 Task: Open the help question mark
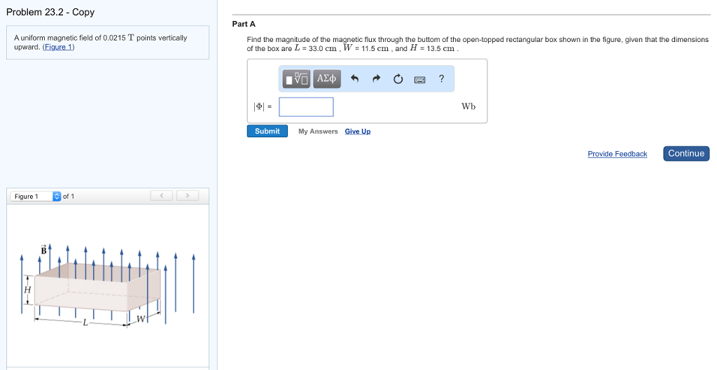click(x=441, y=78)
